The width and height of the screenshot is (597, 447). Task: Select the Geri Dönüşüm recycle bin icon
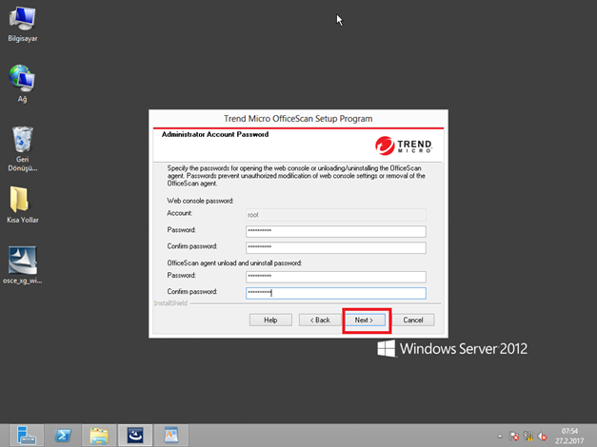click(23, 148)
